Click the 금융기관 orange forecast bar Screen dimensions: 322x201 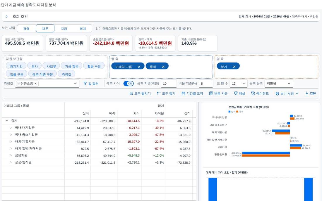tap(295, 148)
